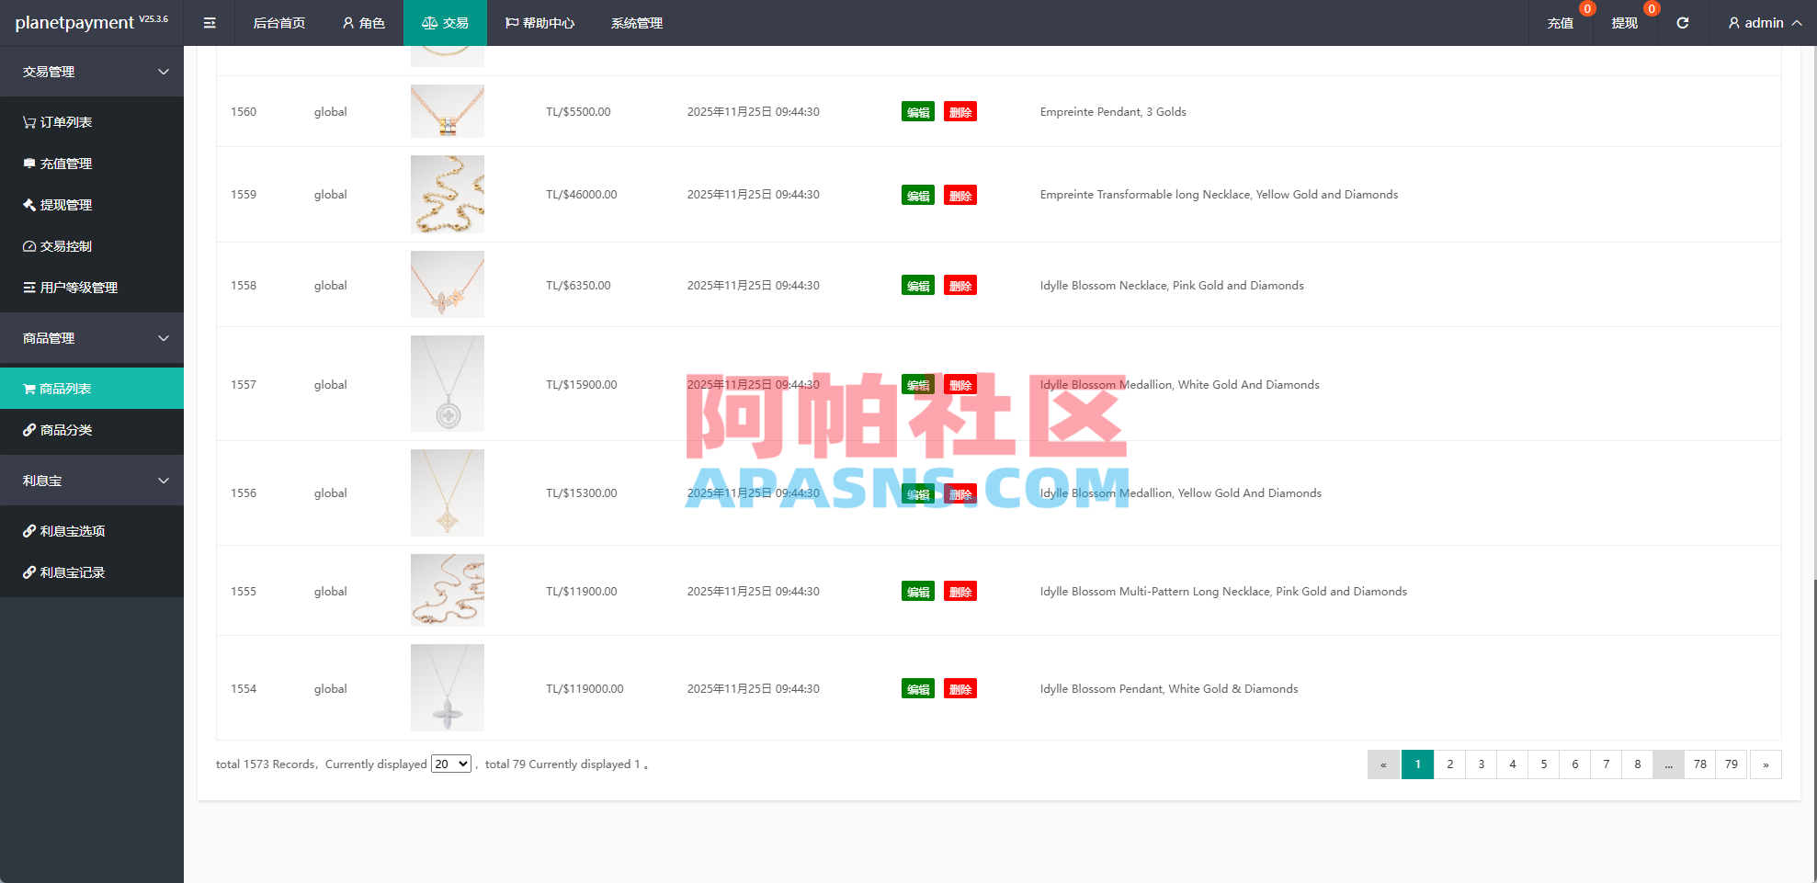
Task: Open 商品分类 in the sidebar
Action: click(92, 430)
